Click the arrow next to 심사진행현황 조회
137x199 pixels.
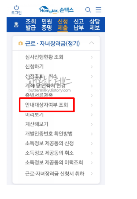(x=92, y=57)
